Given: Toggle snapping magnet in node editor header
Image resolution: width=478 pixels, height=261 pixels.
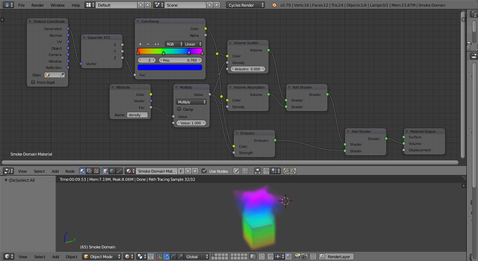Looking at the screenshot, I should [x=266, y=171].
